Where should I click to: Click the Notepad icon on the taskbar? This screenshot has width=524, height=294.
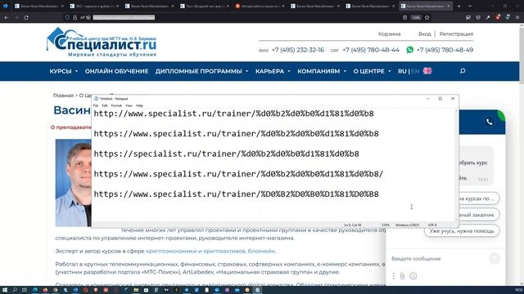(x=257, y=290)
